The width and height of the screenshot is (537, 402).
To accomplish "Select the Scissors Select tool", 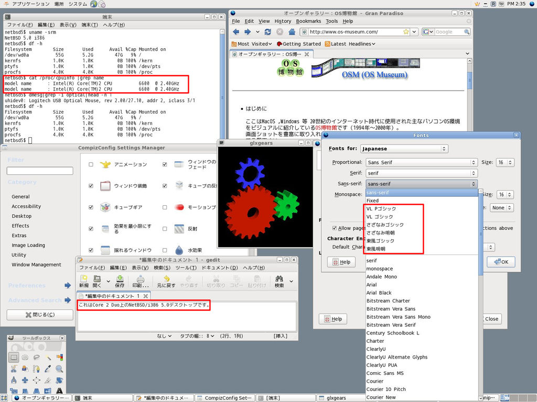I will tap(14, 369).
